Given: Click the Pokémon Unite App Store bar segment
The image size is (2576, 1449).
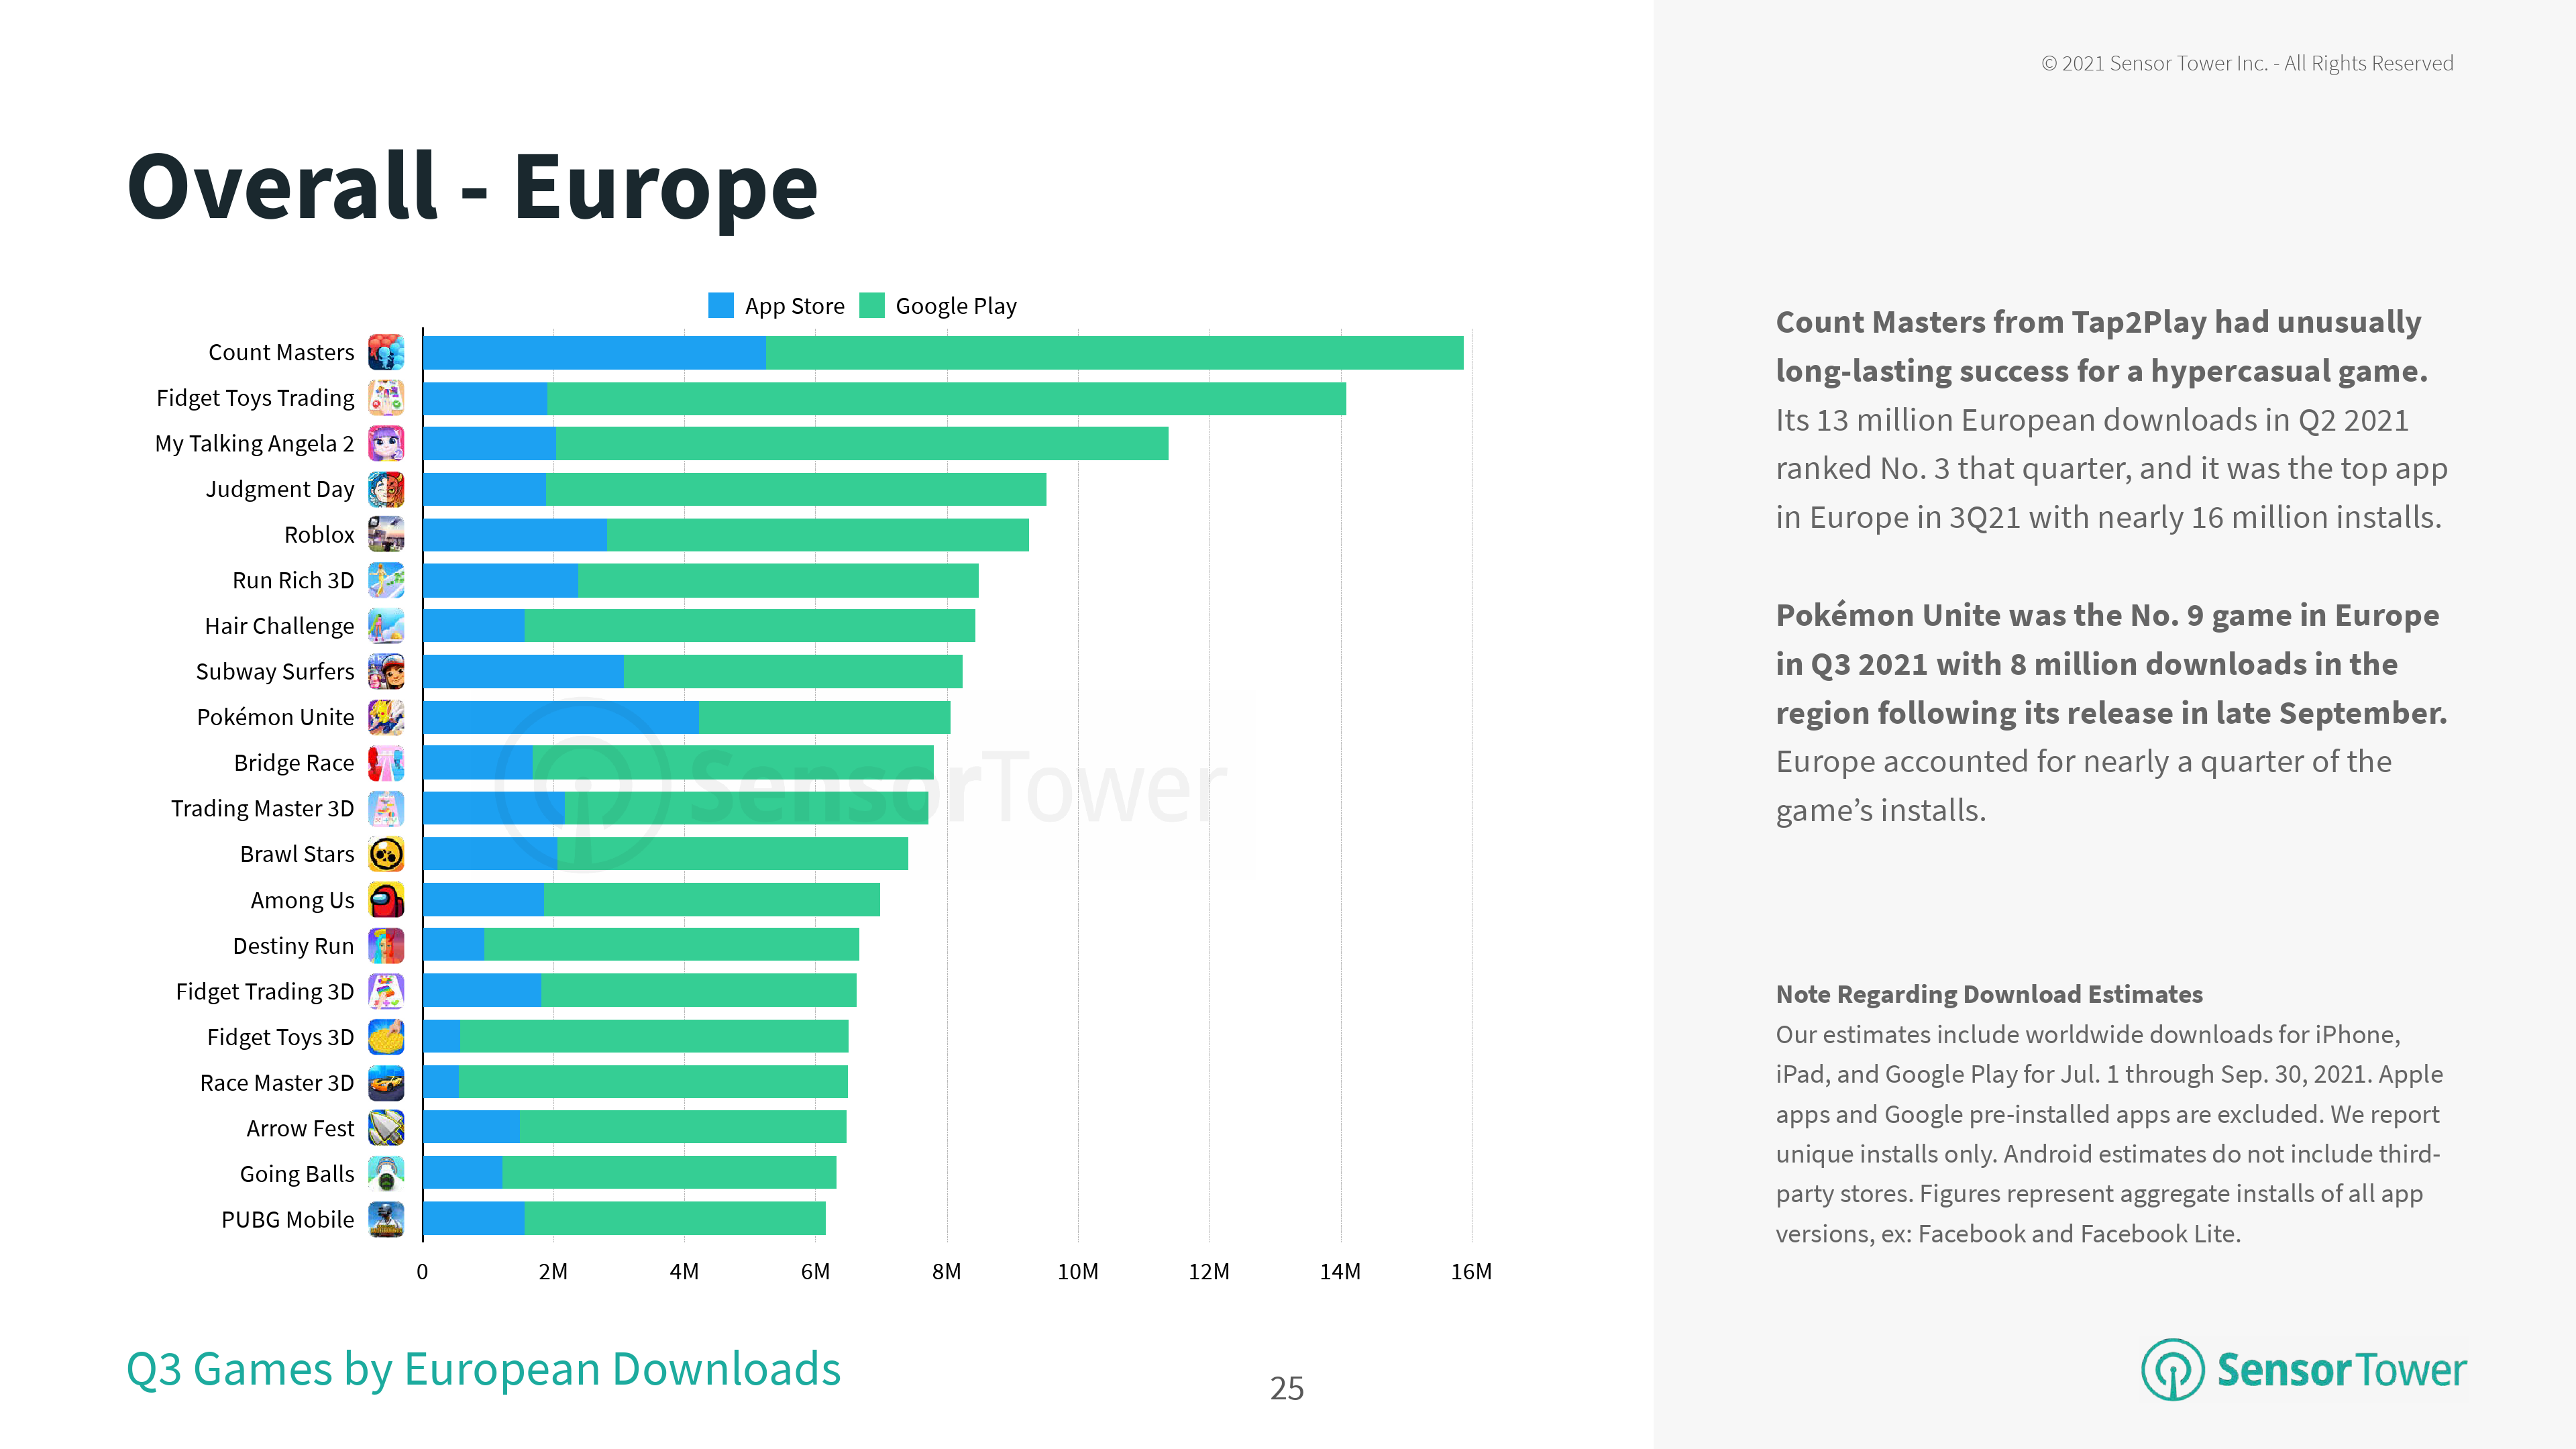Looking at the screenshot, I should click(x=560, y=717).
